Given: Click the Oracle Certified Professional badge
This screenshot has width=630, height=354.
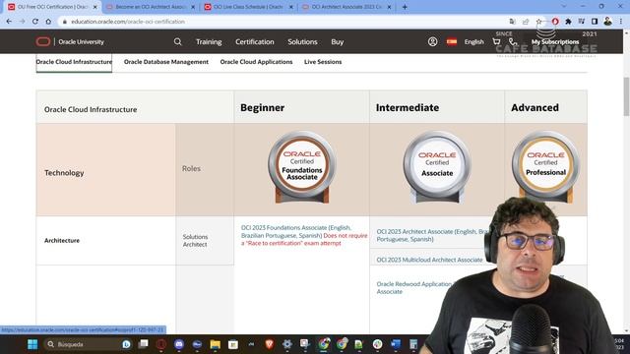Looking at the screenshot, I should pyautogui.click(x=545, y=165).
